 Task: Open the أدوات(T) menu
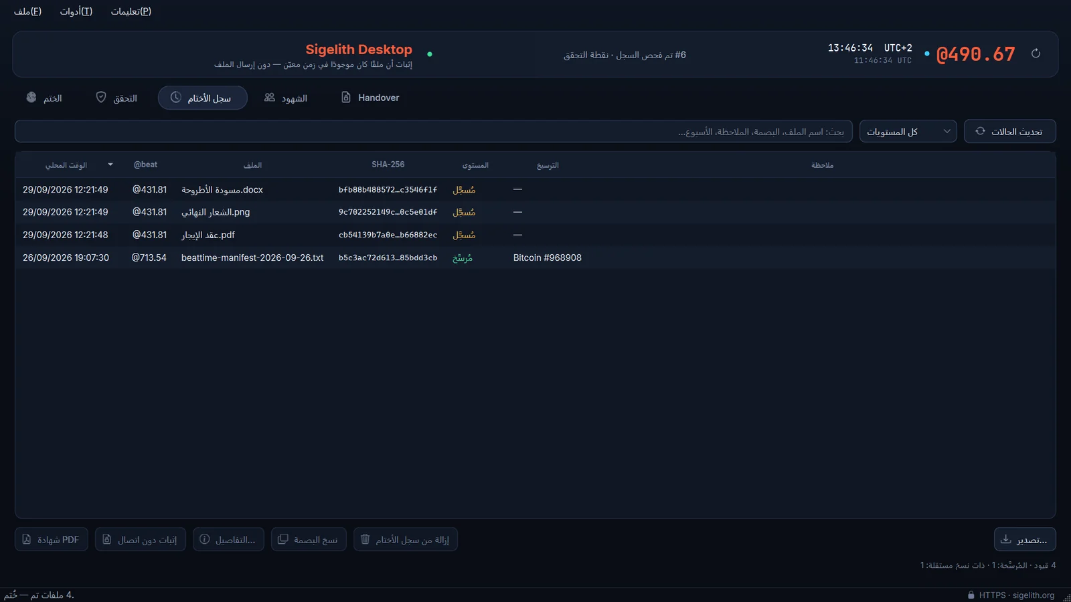point(76,11)
